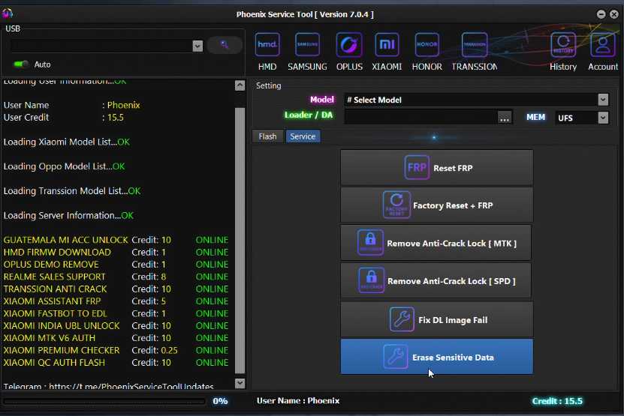This screenshot has width=624, height=416.
Task: Select GUATEMALA MI ACC UNLOCK server row
Action: coord(116,240)
